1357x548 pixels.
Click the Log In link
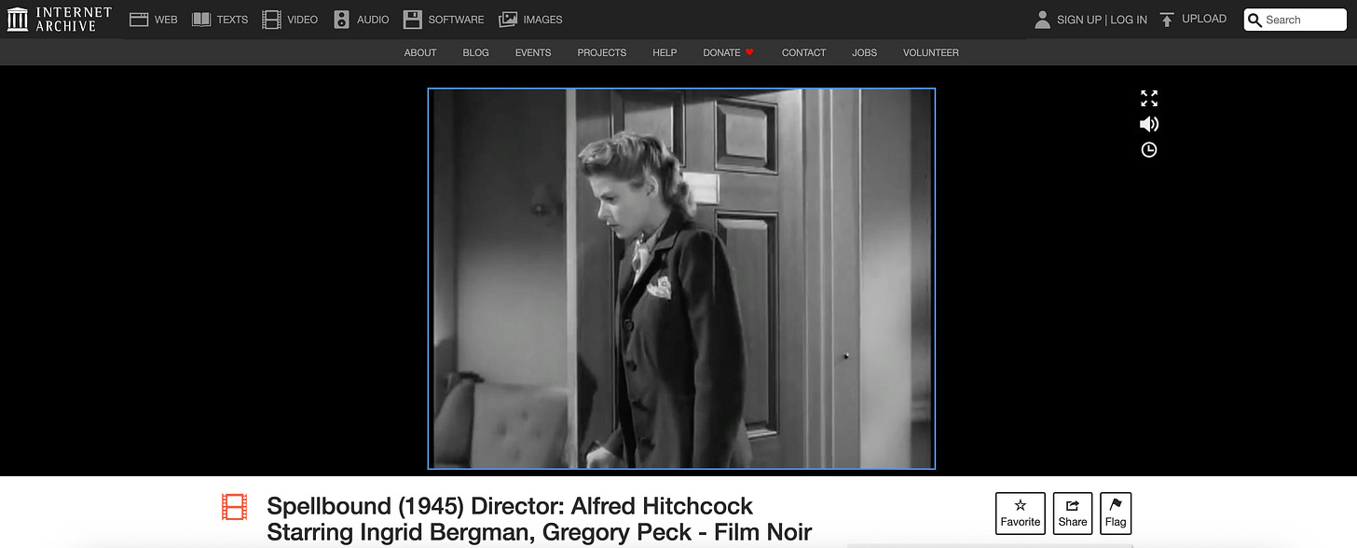coord(1129,20)
